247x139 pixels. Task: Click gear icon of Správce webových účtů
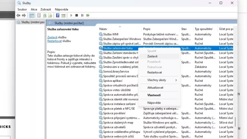[101, 136]
